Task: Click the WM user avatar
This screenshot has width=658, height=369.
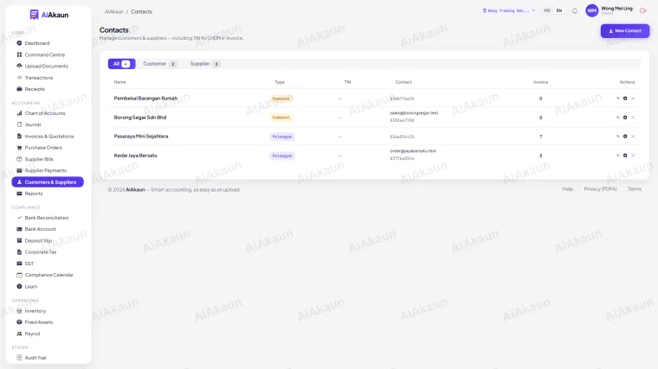Action: coord(591,11)
